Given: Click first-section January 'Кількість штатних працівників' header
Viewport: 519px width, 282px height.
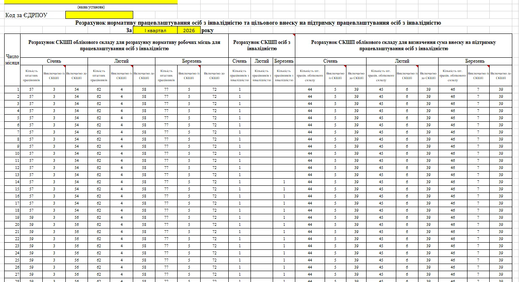Looking at the screenshot, I should tap(31, 75).
